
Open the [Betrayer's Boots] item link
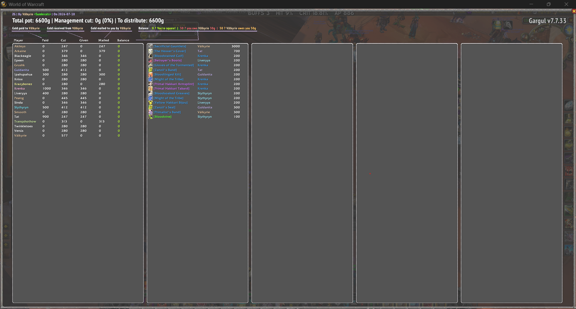tap(168, 60)
